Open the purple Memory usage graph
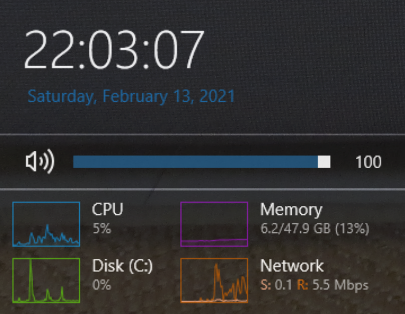 [x=214, y=224]
